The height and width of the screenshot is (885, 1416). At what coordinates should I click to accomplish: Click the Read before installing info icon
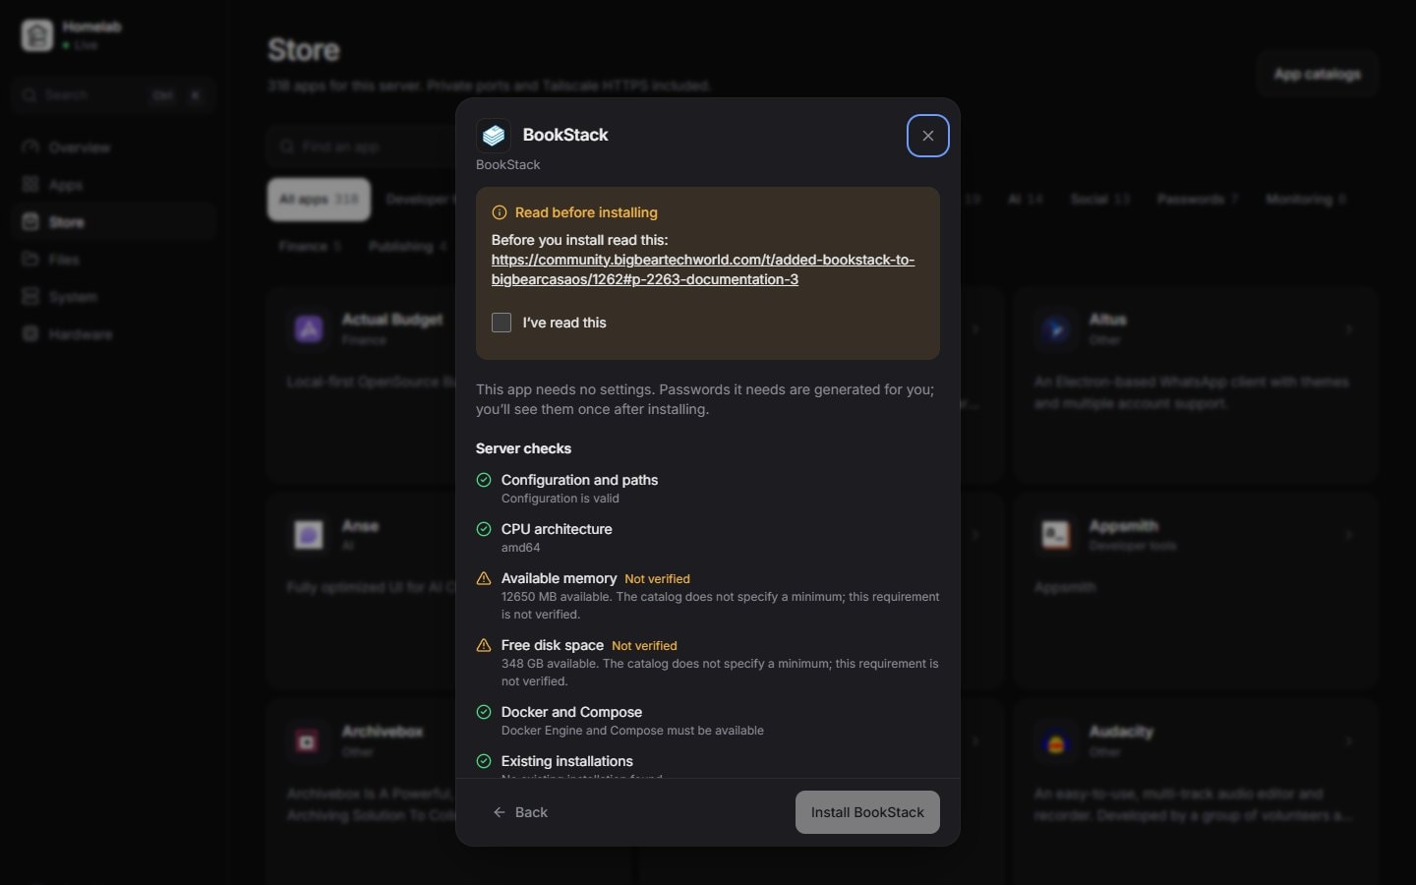pyautogui.click(x=500, y=212)
